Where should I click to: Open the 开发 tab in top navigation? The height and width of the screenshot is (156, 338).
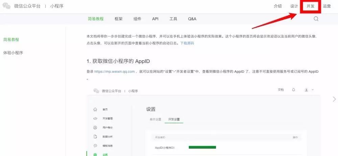[310, 6]
